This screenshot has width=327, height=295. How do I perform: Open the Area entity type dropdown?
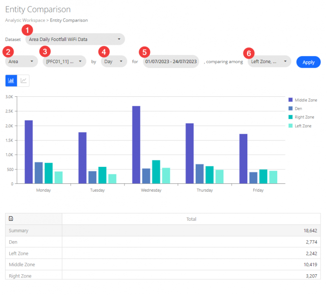pos(21,61)
